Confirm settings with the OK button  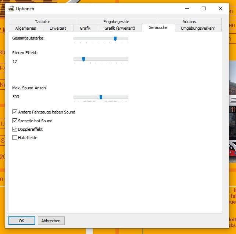pyautogui.click(x=22, y=221)
